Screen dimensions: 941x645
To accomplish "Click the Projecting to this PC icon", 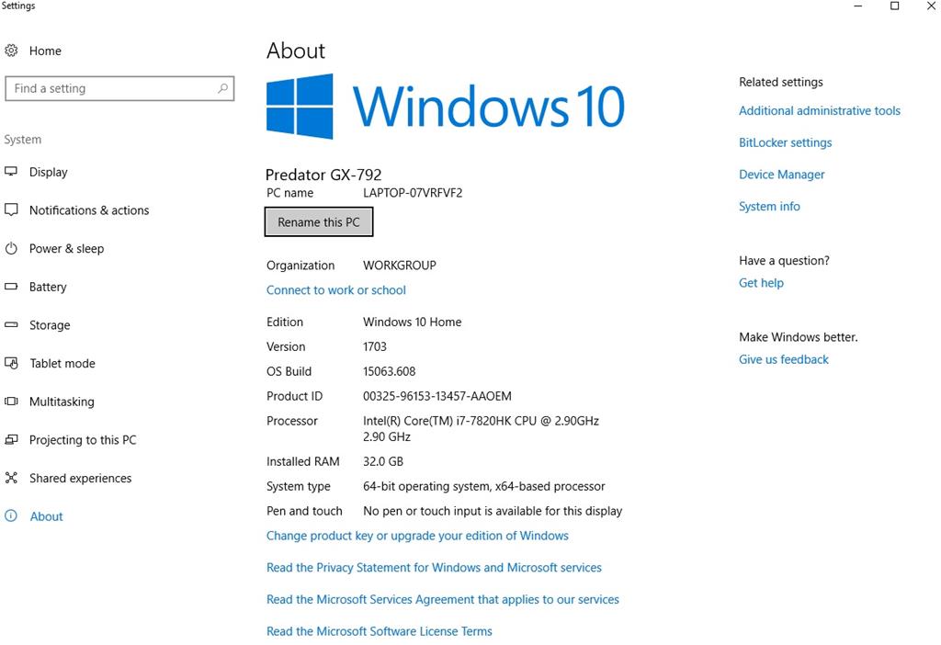I will [11, 440].
